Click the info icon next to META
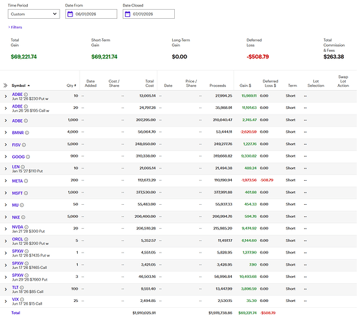 [26, 181]
